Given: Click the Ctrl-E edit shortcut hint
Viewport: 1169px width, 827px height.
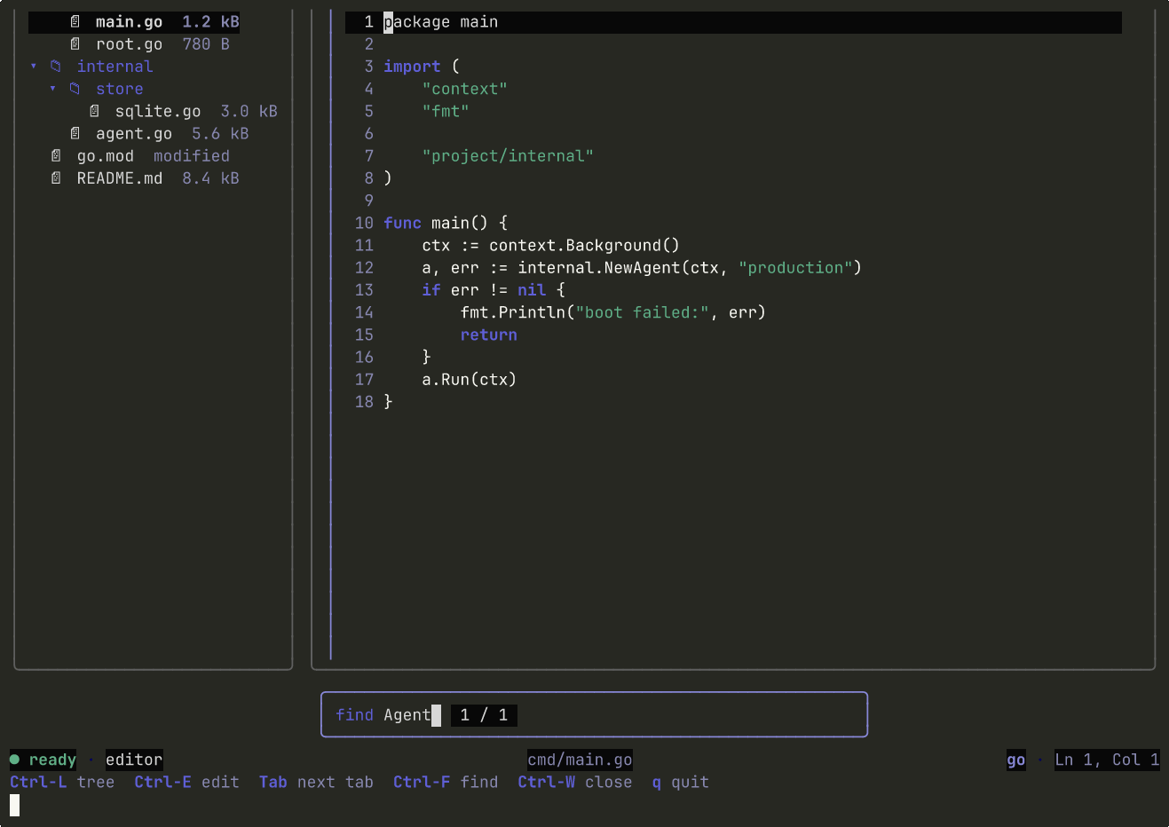Looking at the screenshot, I should pyautogui.click(x=186, y=782).
